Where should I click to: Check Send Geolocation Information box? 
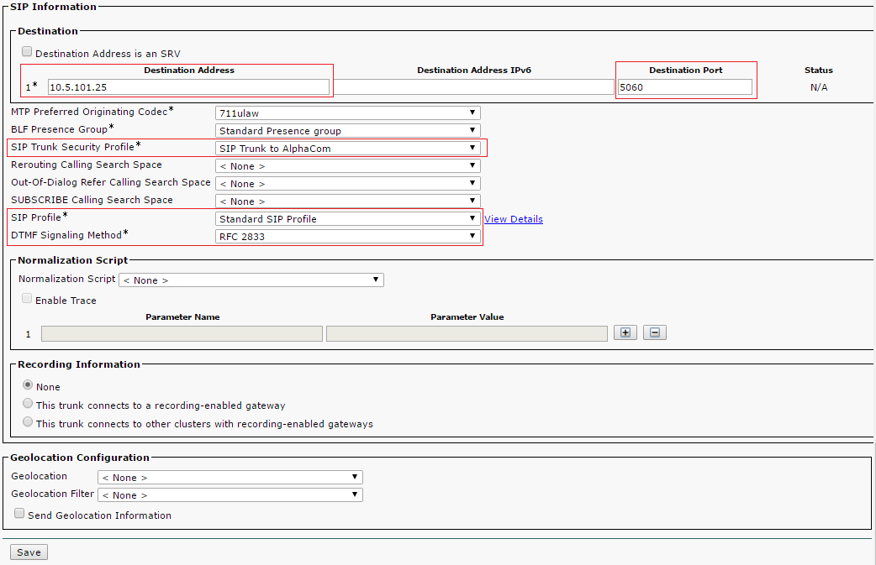[19, 514]
